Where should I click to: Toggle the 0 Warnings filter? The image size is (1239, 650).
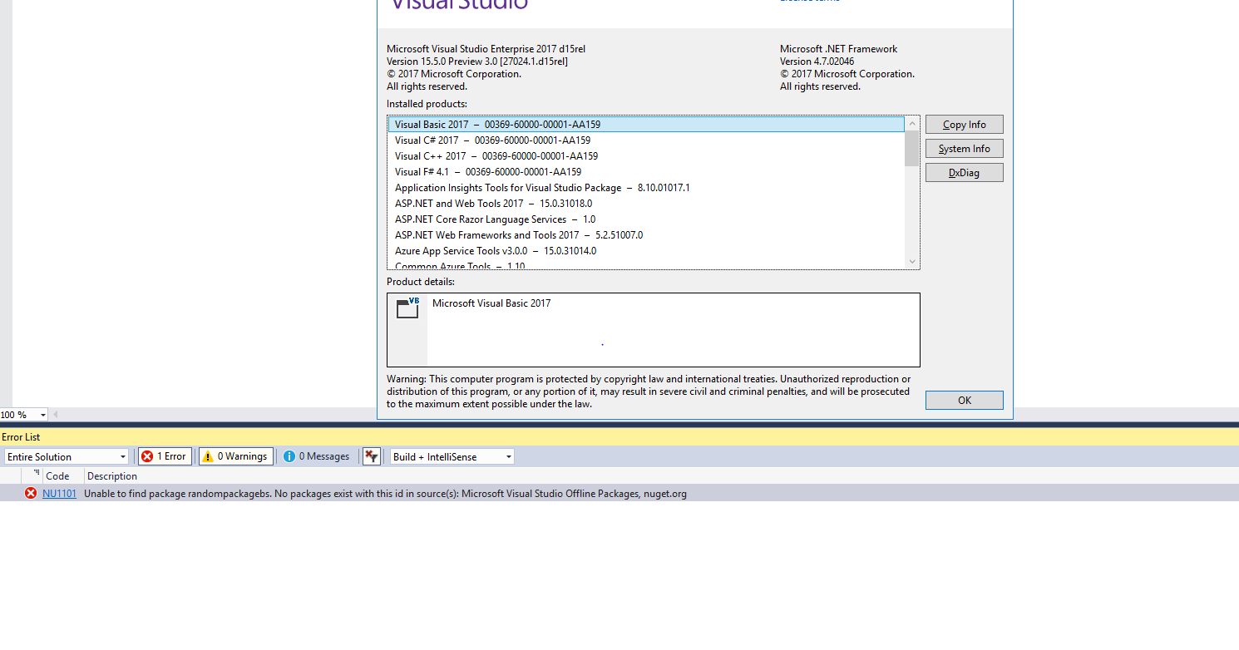tap(235, 455)
